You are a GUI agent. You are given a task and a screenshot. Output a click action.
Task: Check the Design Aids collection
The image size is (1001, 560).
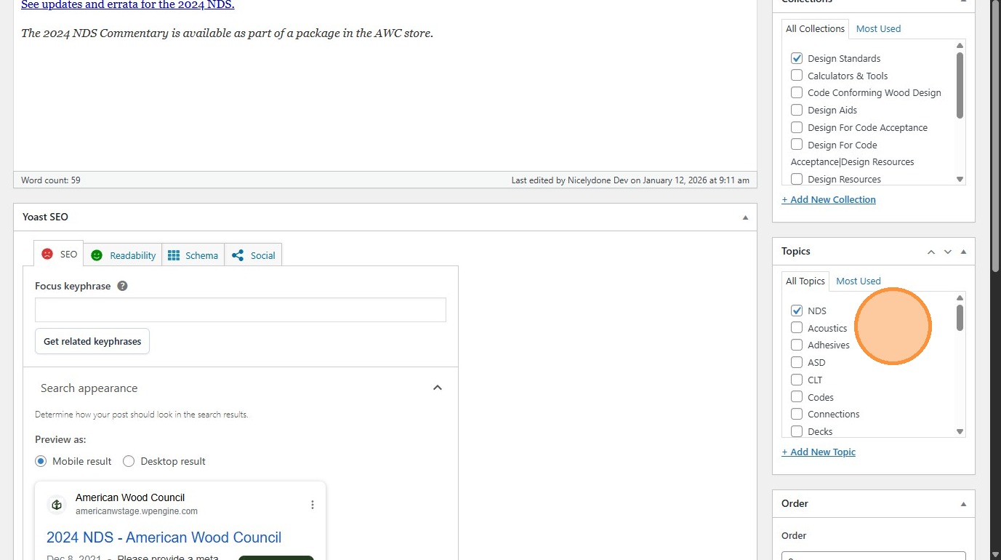click(x=797, y=110)
